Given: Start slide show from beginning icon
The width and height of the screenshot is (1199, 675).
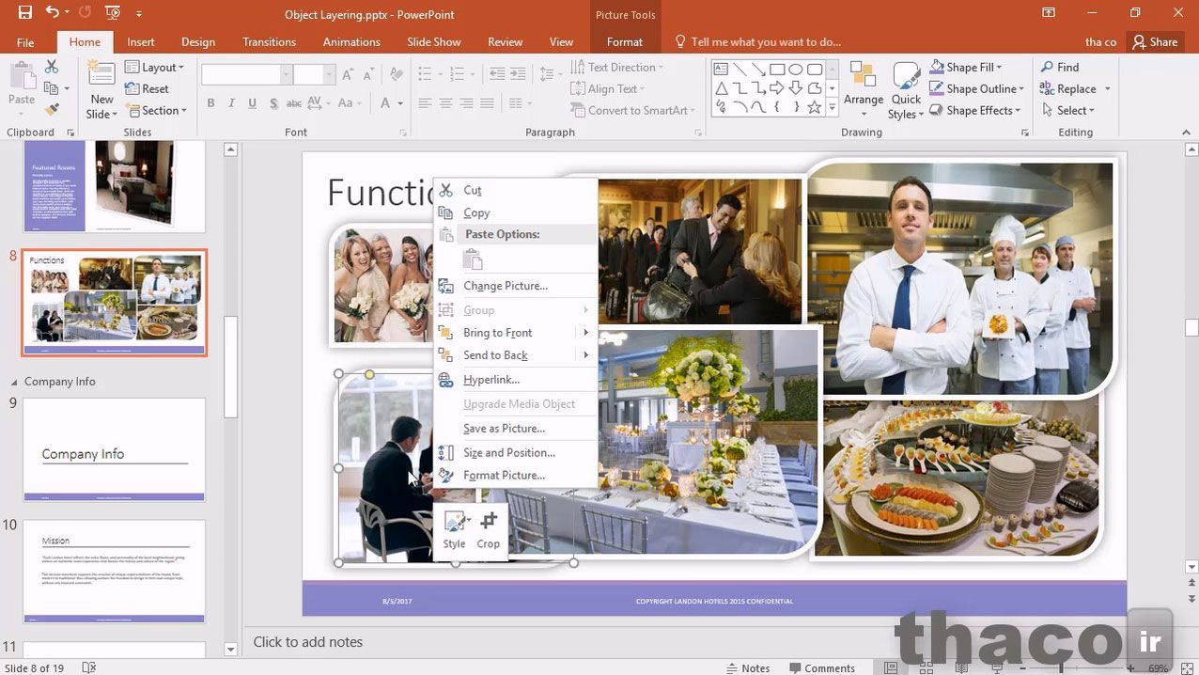Looking at the screenshot, I should (x=113, y=13).
